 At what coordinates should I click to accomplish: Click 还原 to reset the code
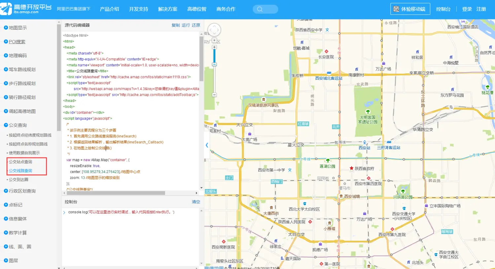pos(196,25)
